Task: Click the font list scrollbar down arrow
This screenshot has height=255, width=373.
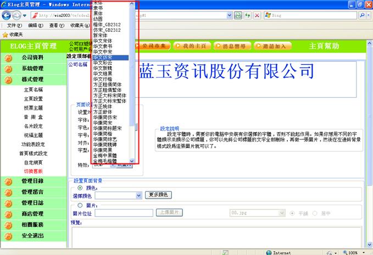Action: (132, 161)
